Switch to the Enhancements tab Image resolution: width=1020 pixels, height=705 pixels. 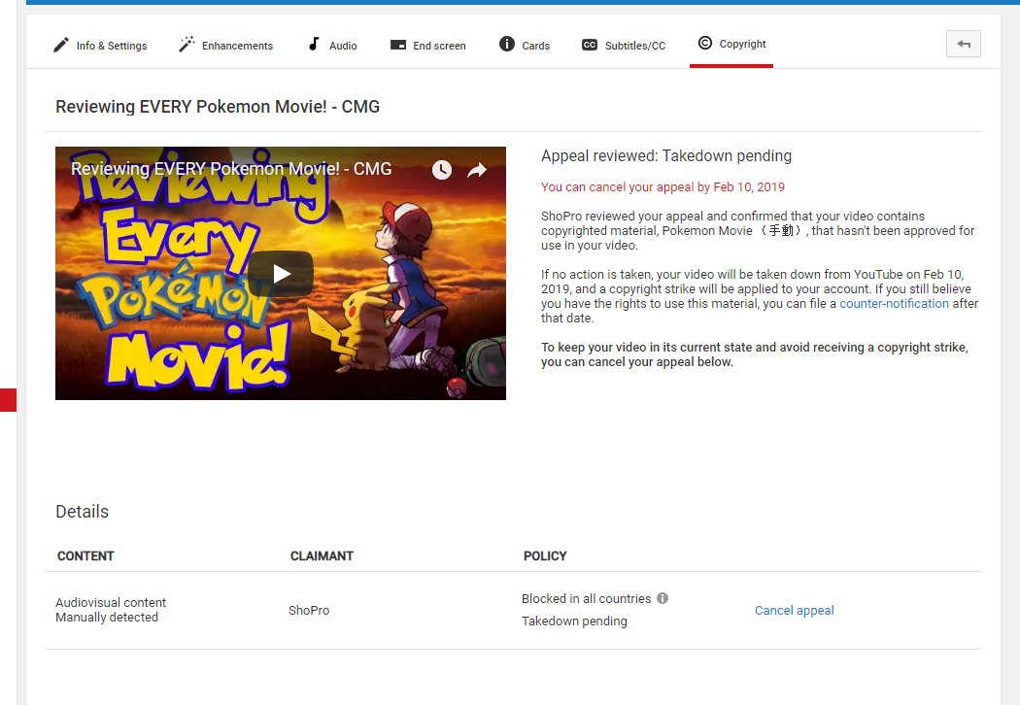(225, 46)
